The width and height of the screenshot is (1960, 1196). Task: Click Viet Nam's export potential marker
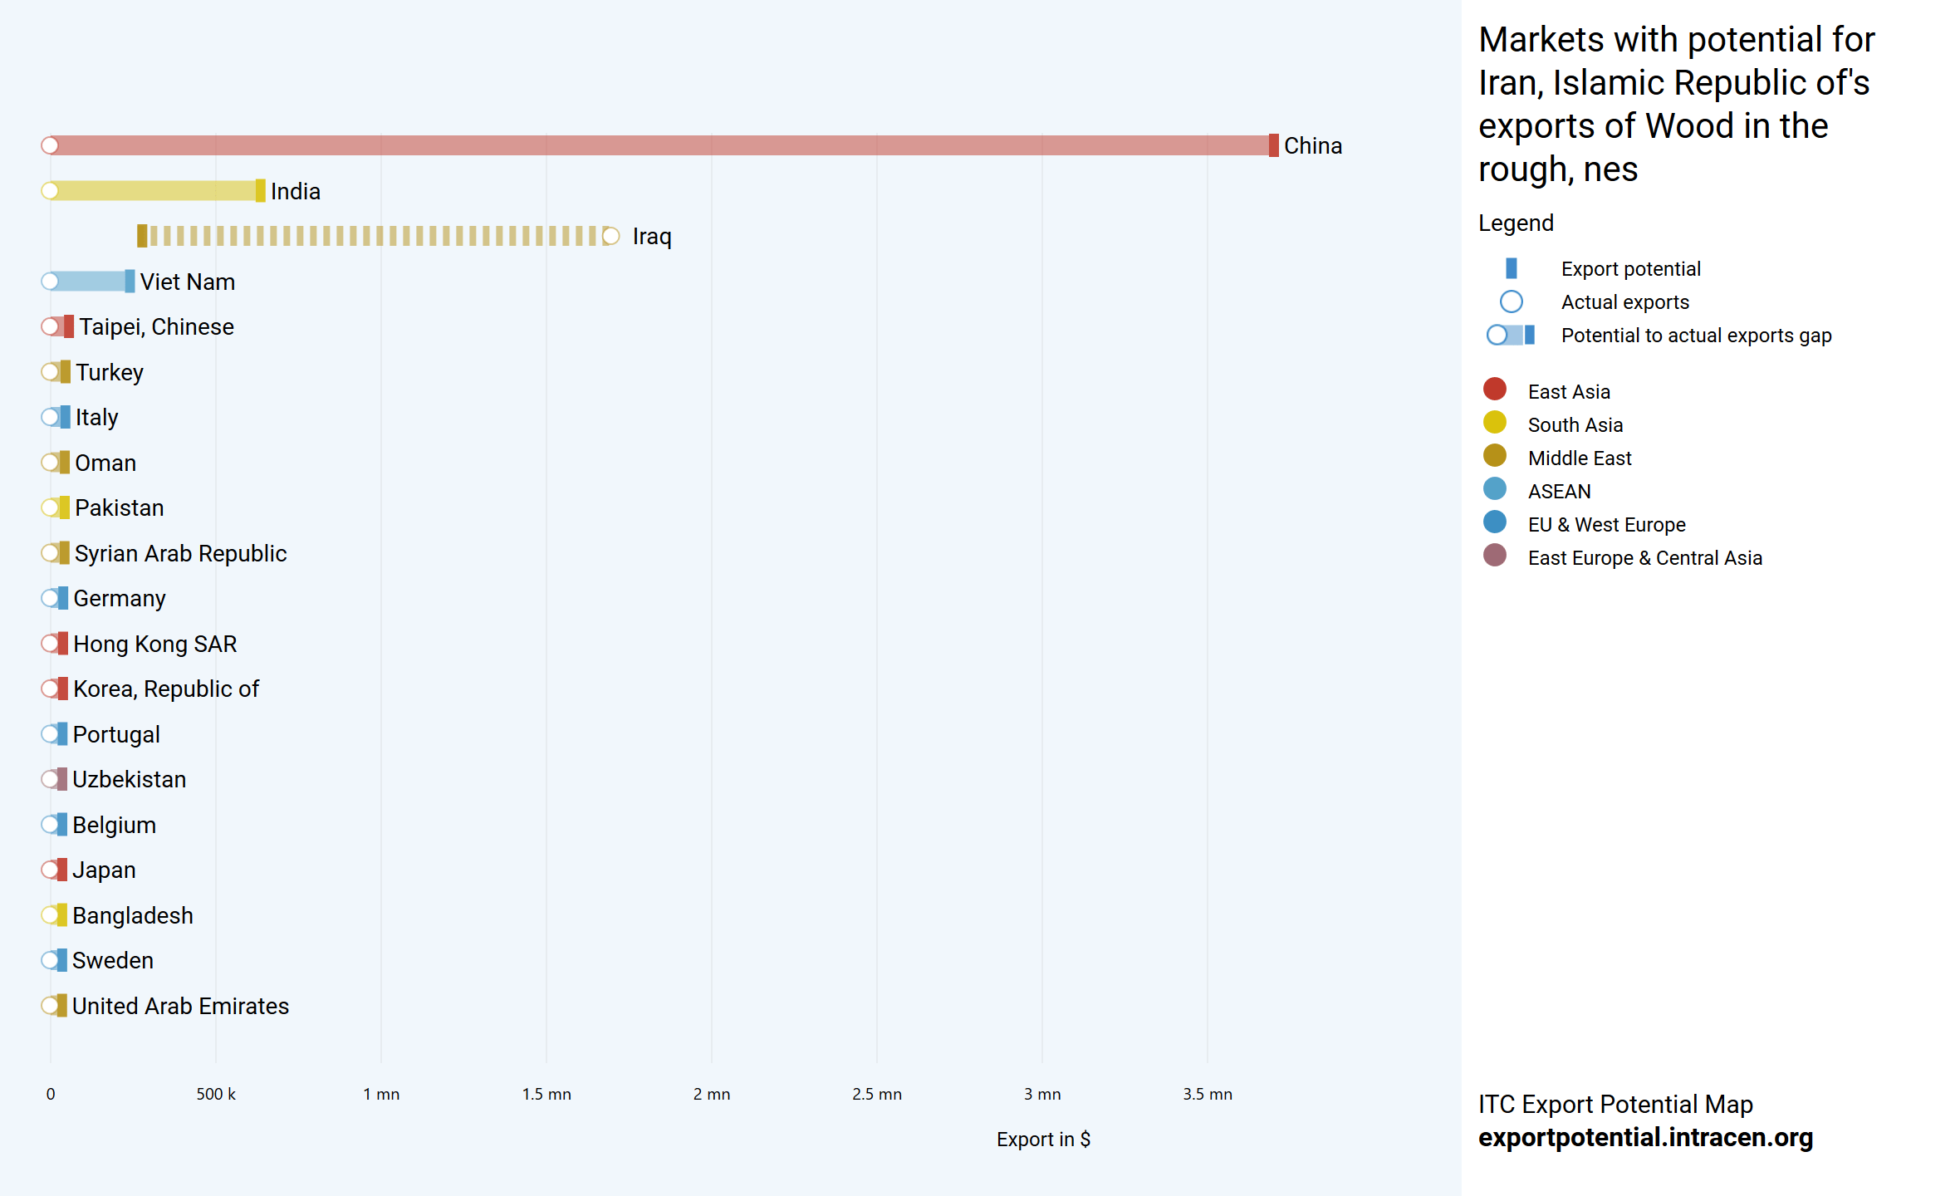click(130, 282)
